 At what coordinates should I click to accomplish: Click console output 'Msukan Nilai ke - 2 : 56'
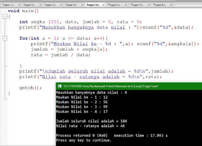(x=82, y=102)
